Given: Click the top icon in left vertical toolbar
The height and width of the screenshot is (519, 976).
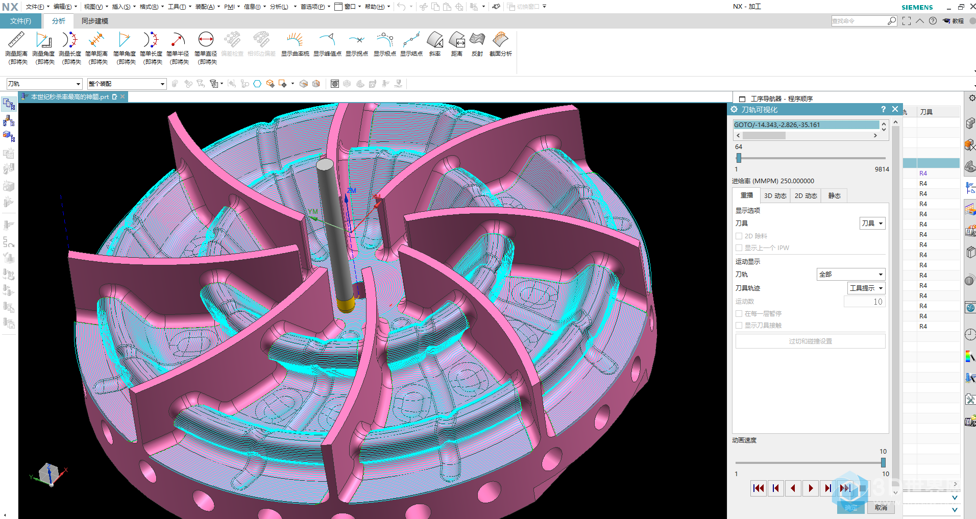Looking at the screenshot, I should 9,105.
